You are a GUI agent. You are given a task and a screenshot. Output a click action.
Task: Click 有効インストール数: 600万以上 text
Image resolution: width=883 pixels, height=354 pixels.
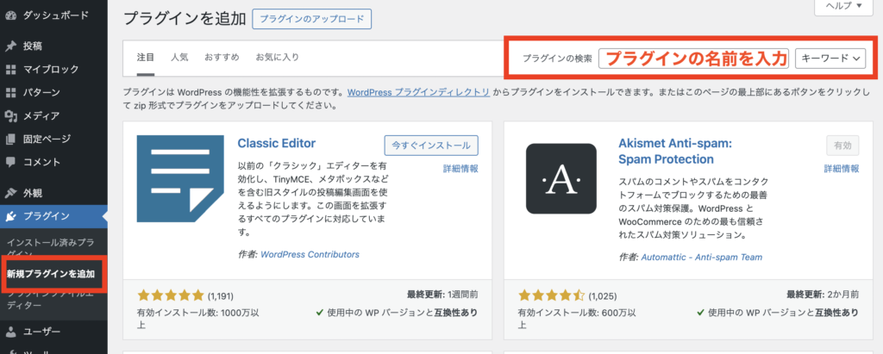click(x=577, y=318)
